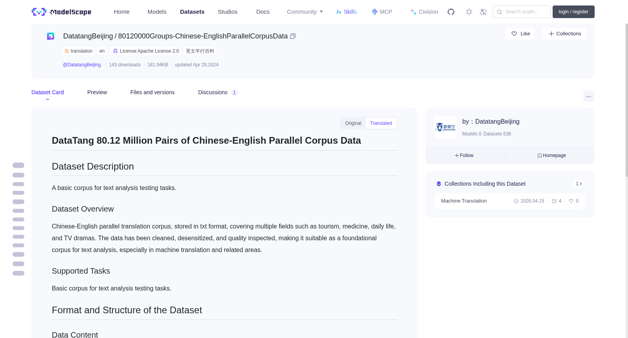
Task: Click the Supported Tasks heading
Action: pyautogui.click(x=81, y=271)
